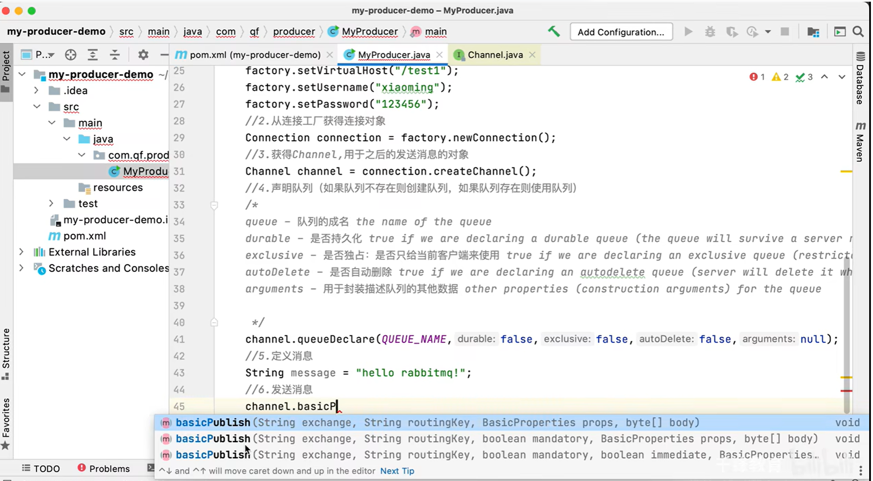The height and width of the screenshot is (481, 873).
Task: Click the Search Everywhere magnifier icon
Action: (858, 32)
